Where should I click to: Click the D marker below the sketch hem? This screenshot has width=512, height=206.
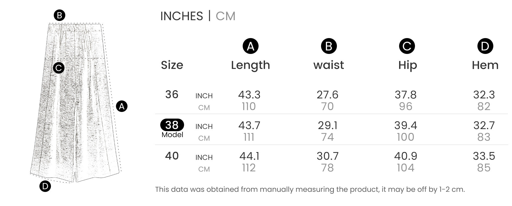[x=45, y=186]
